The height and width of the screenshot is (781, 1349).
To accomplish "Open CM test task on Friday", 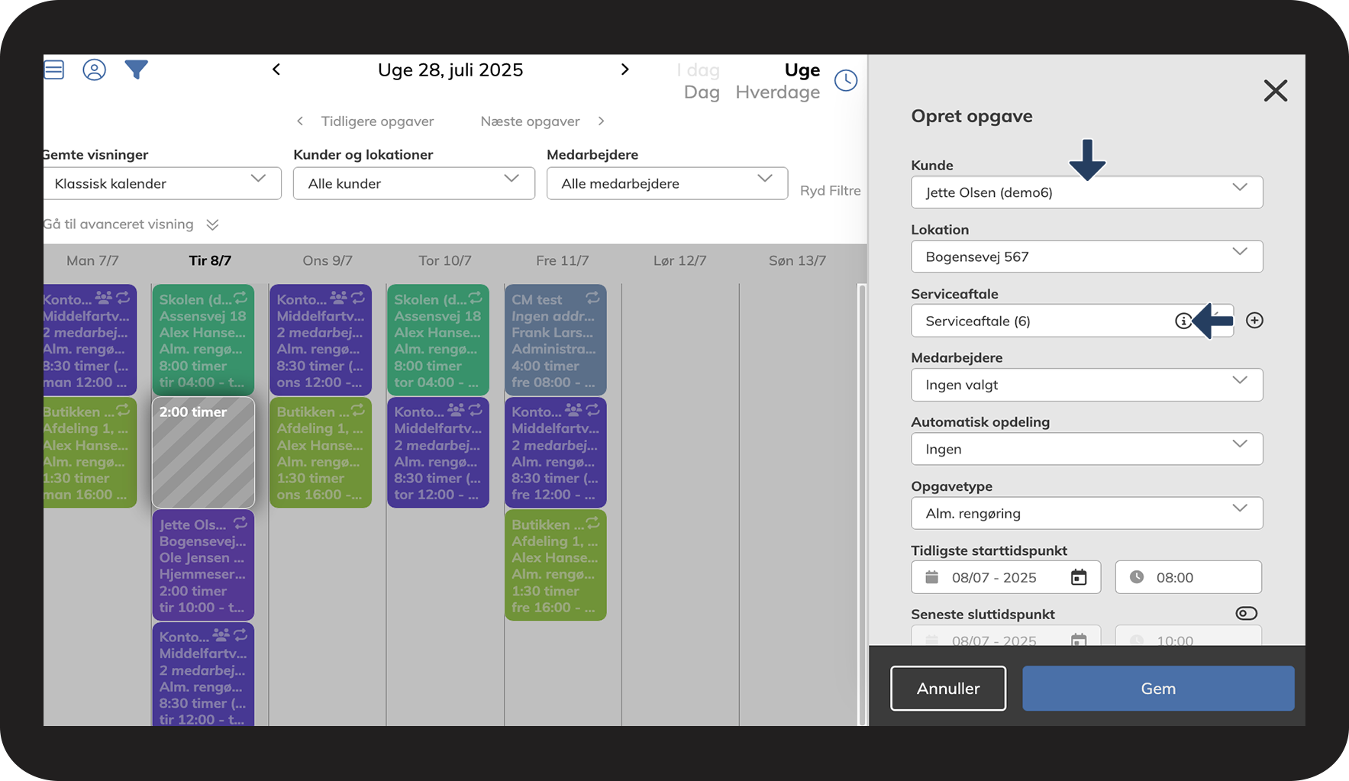I will click(x=555, y=340).
